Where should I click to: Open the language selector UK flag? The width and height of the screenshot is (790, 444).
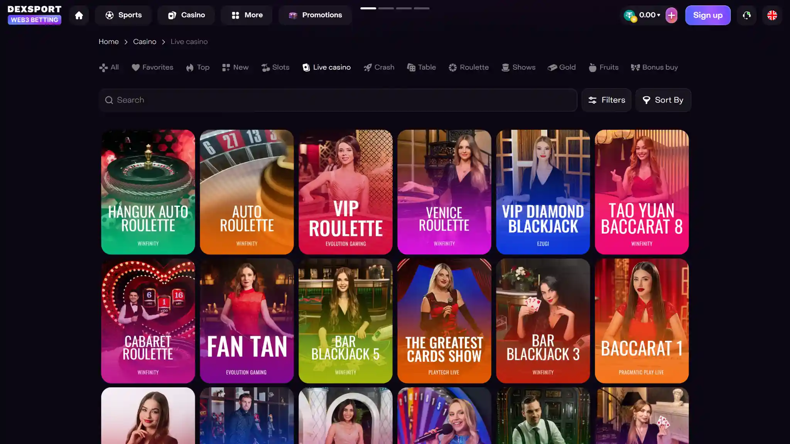tap(772, 15)
